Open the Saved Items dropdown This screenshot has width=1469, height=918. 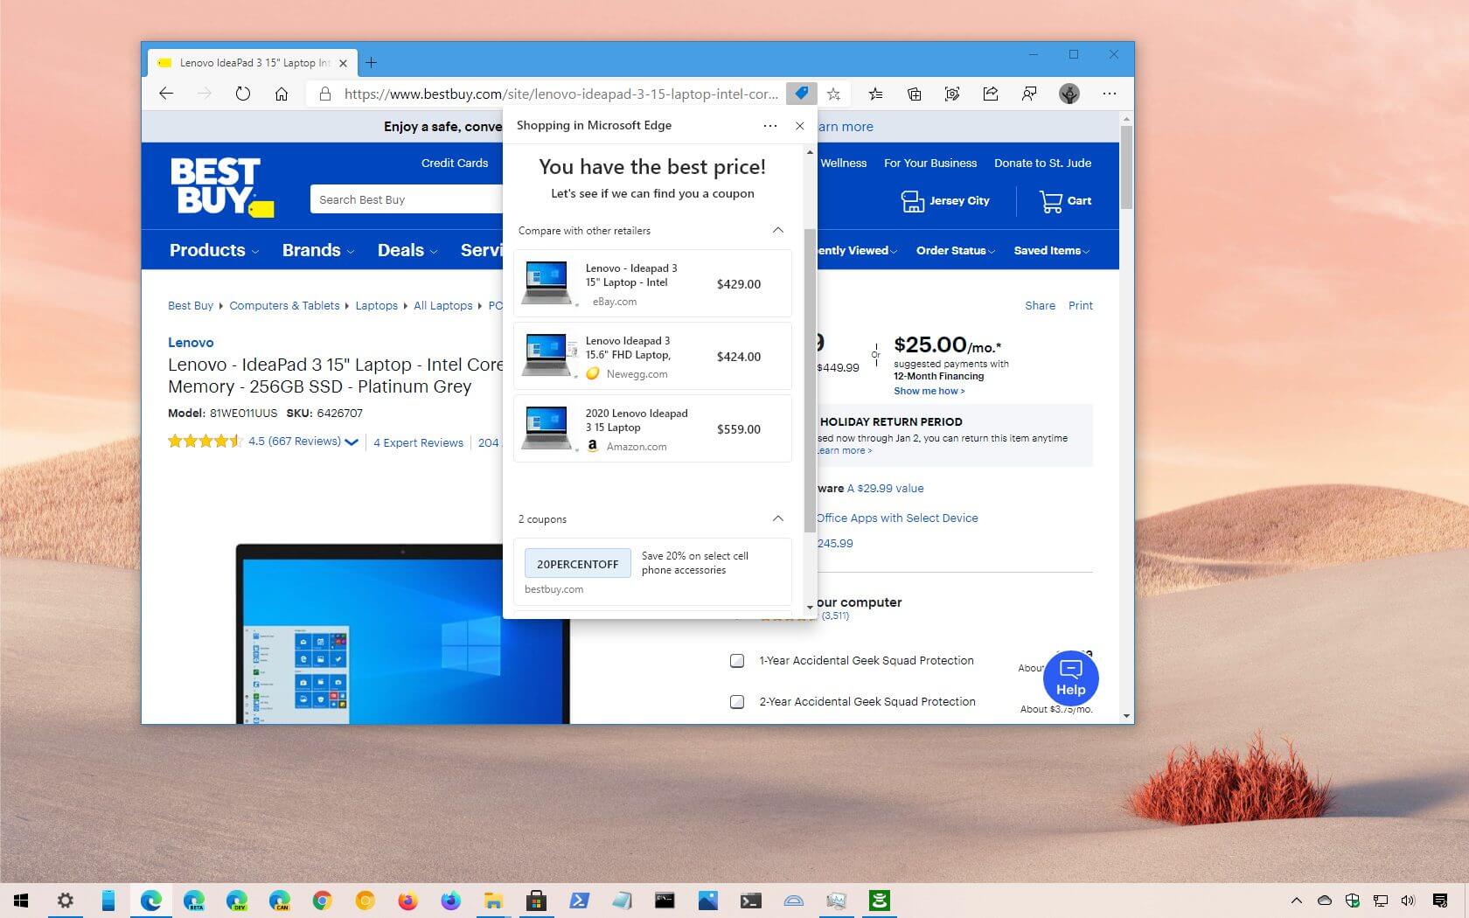[x=1051, y=251]
